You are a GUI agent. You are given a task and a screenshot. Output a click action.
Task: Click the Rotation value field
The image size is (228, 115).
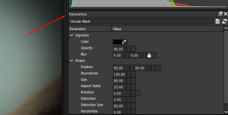122,93
